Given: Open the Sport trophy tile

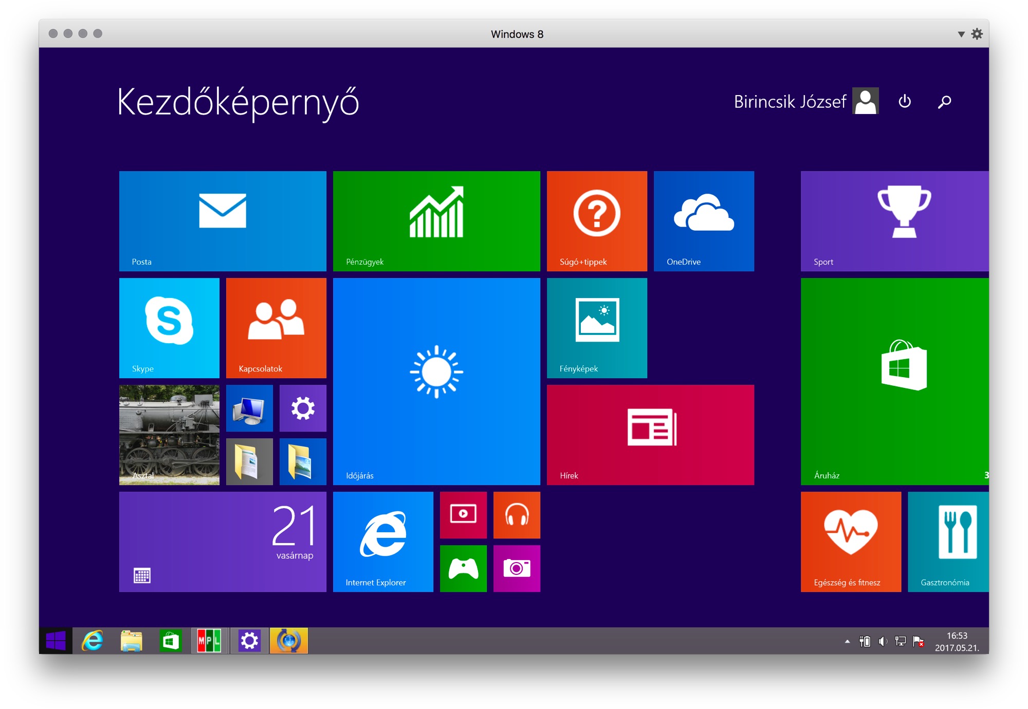Looking at the screenshot, I should coord(895,221).
